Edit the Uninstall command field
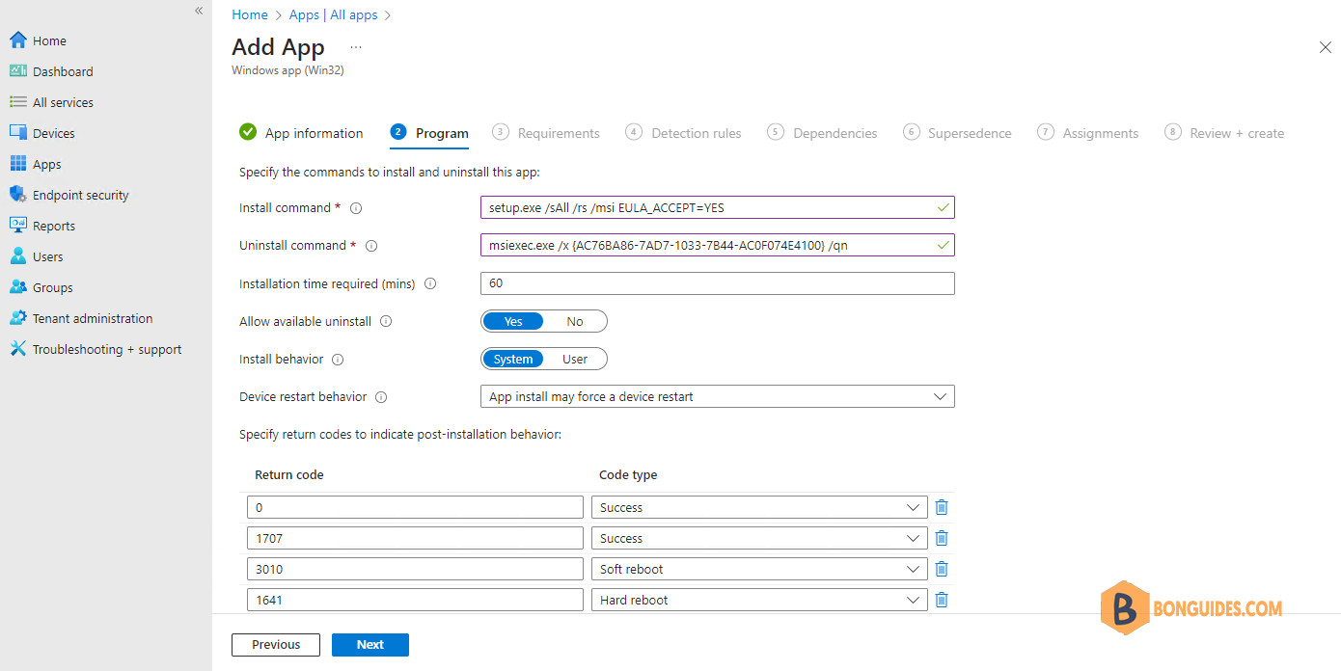This screenshot has width=1341, height=671. (717, 246)
